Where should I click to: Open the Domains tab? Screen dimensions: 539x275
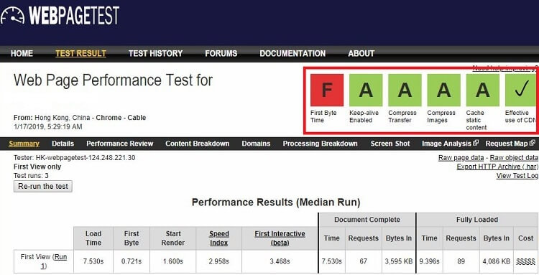pyautogui.click(x=256, y=144)
